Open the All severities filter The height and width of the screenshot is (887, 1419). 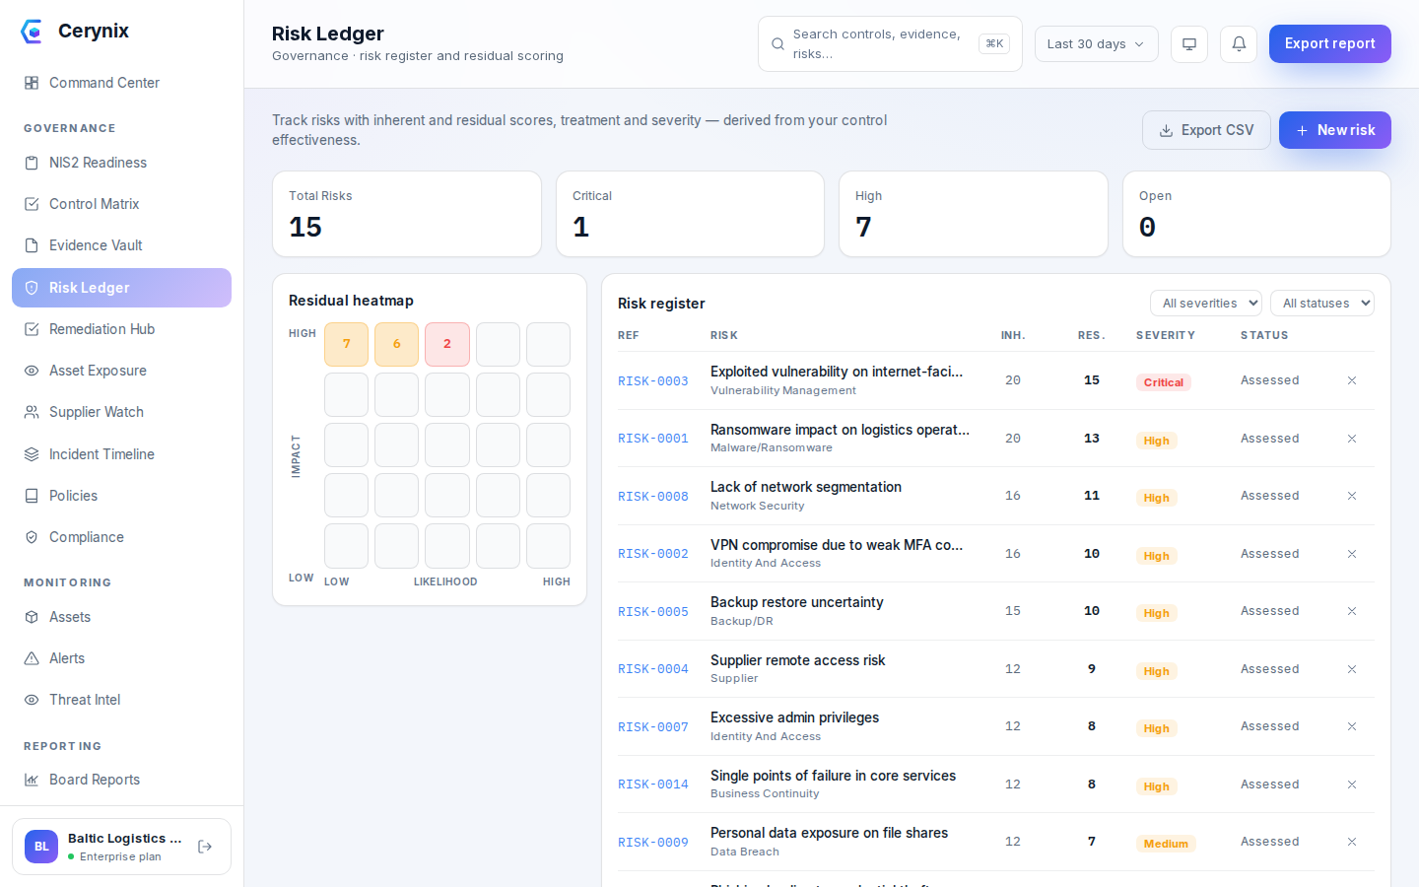click(1206, 304)
